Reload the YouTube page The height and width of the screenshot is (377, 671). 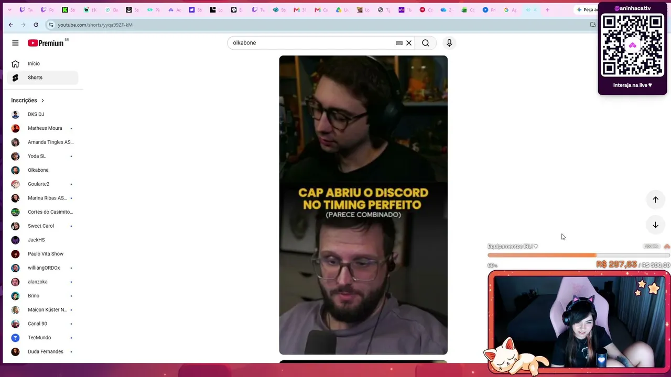36,25
